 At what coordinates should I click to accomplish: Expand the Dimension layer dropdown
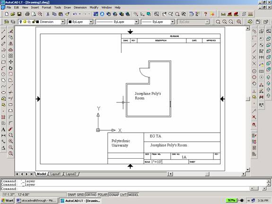[x=63, y=22]
